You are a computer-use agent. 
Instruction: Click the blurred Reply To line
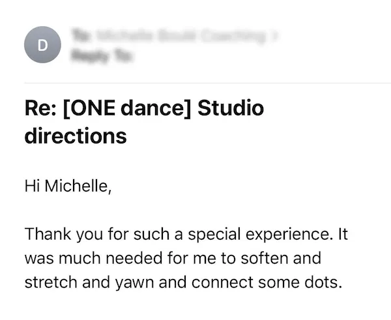(101, 55)
